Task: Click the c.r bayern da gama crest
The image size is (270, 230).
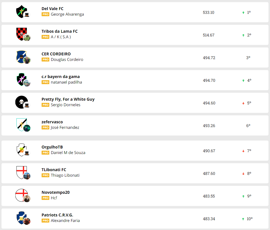Action: pyautogui.click(x=21, y=79)
